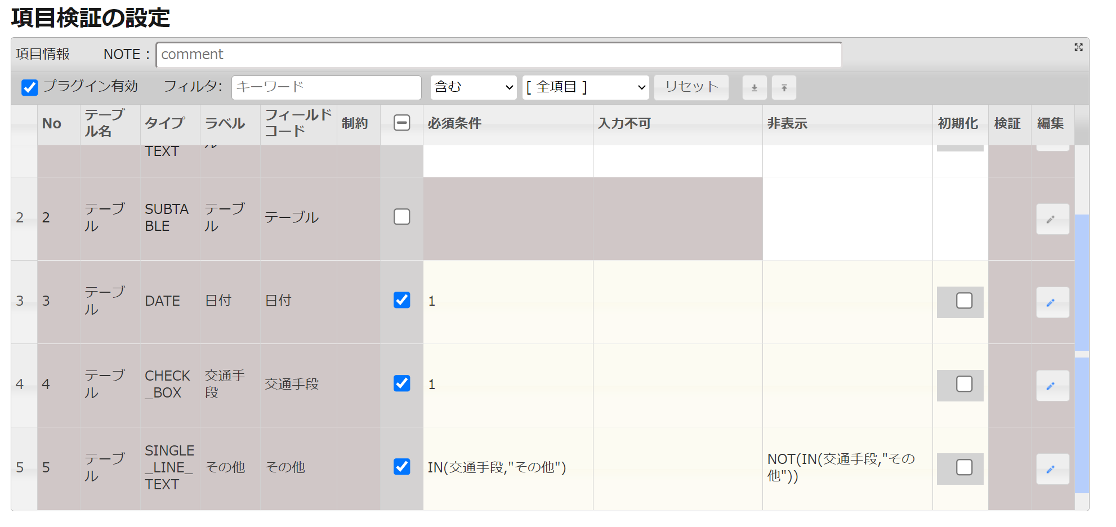Click the SINGLE_LINE_TEXT type cell in row 5
Image resolution: width=1116 pixels, height=527 pixels.
[170, 468]
